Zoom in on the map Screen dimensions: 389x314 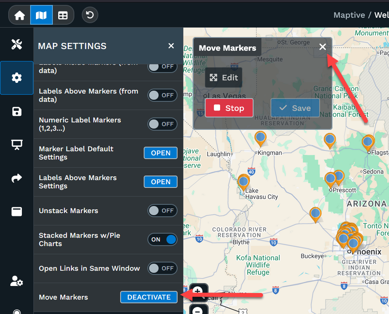[199, 292]
